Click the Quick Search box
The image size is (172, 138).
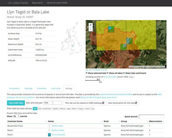(x=152, y=116)
